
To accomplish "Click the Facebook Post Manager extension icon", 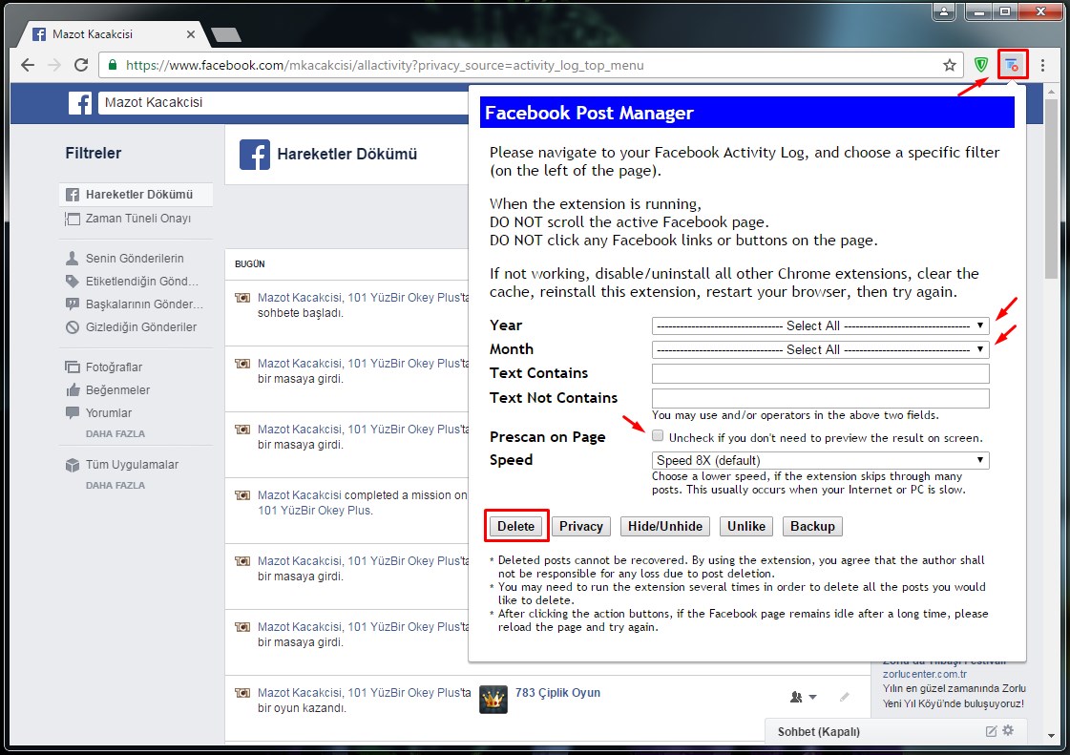I will [1012, 65].
